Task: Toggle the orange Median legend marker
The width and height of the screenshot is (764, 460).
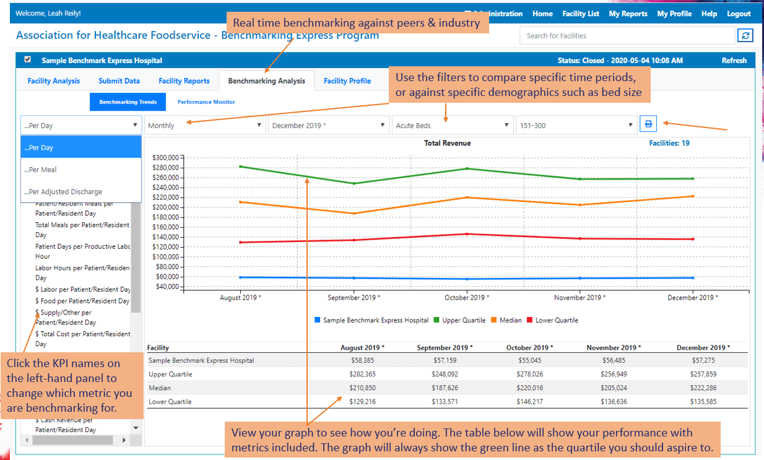Action: click(495, 320)
